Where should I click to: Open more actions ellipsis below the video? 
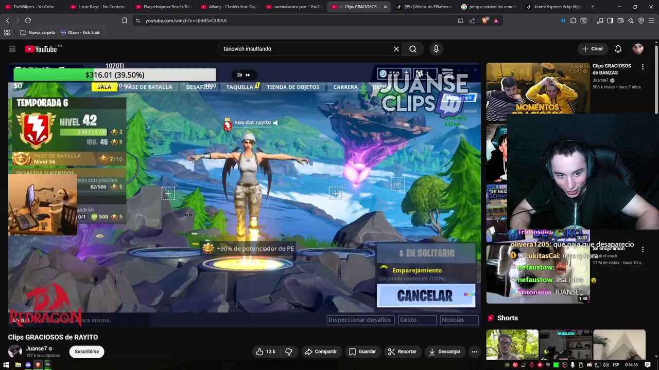[x=475, y=351]
